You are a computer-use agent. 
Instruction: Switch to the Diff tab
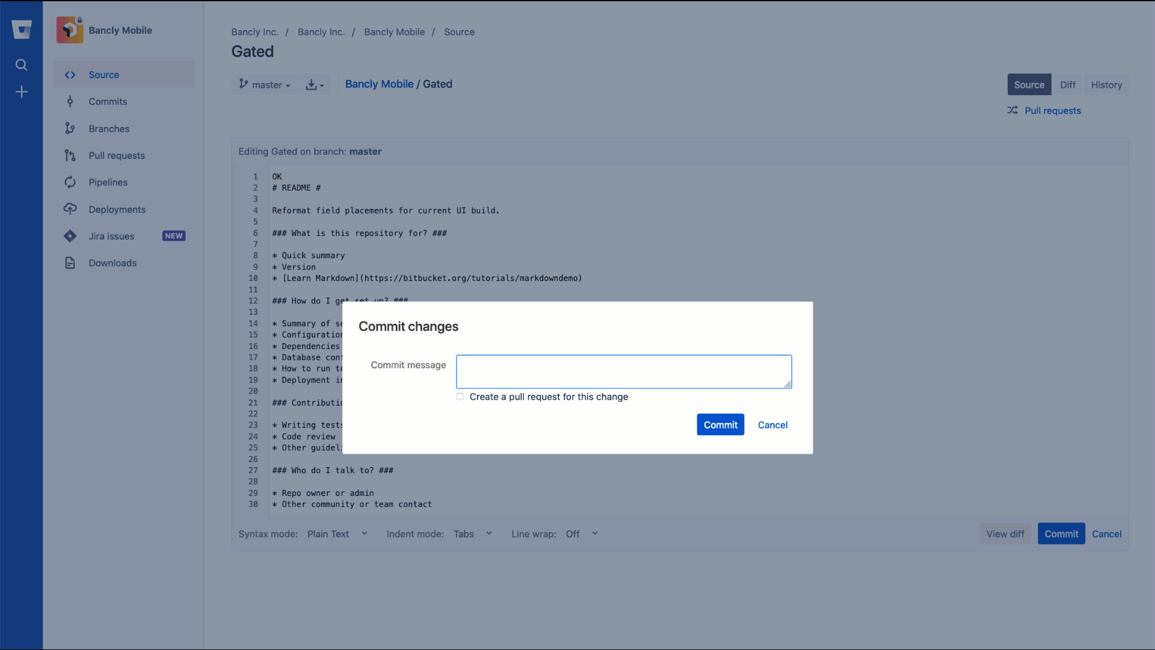pos(1068,84)
